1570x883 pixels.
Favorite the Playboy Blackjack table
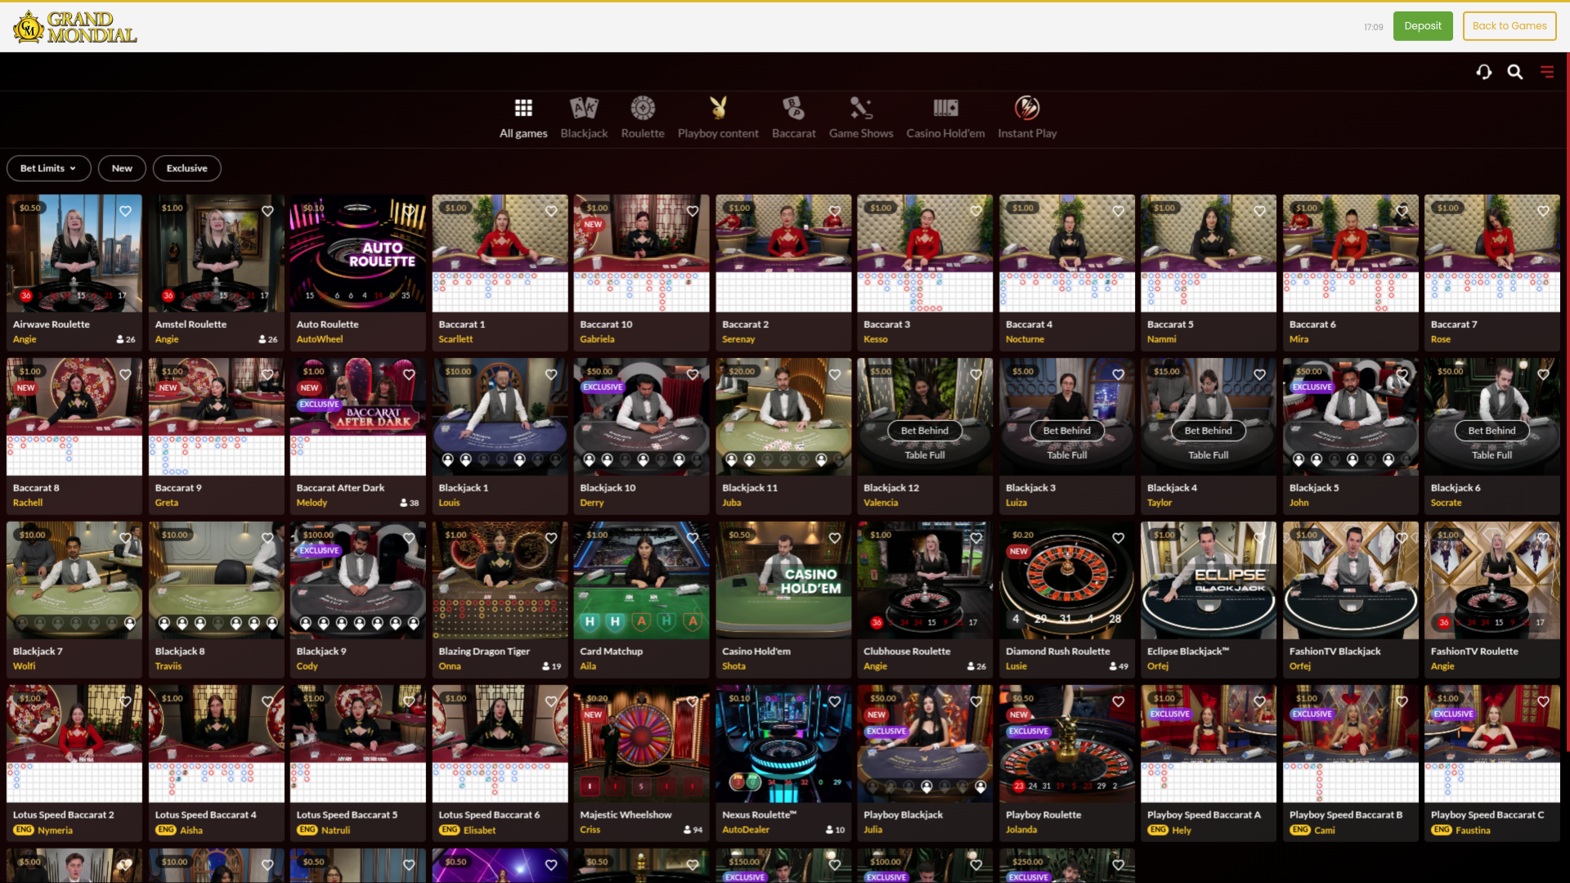[976, 701]
